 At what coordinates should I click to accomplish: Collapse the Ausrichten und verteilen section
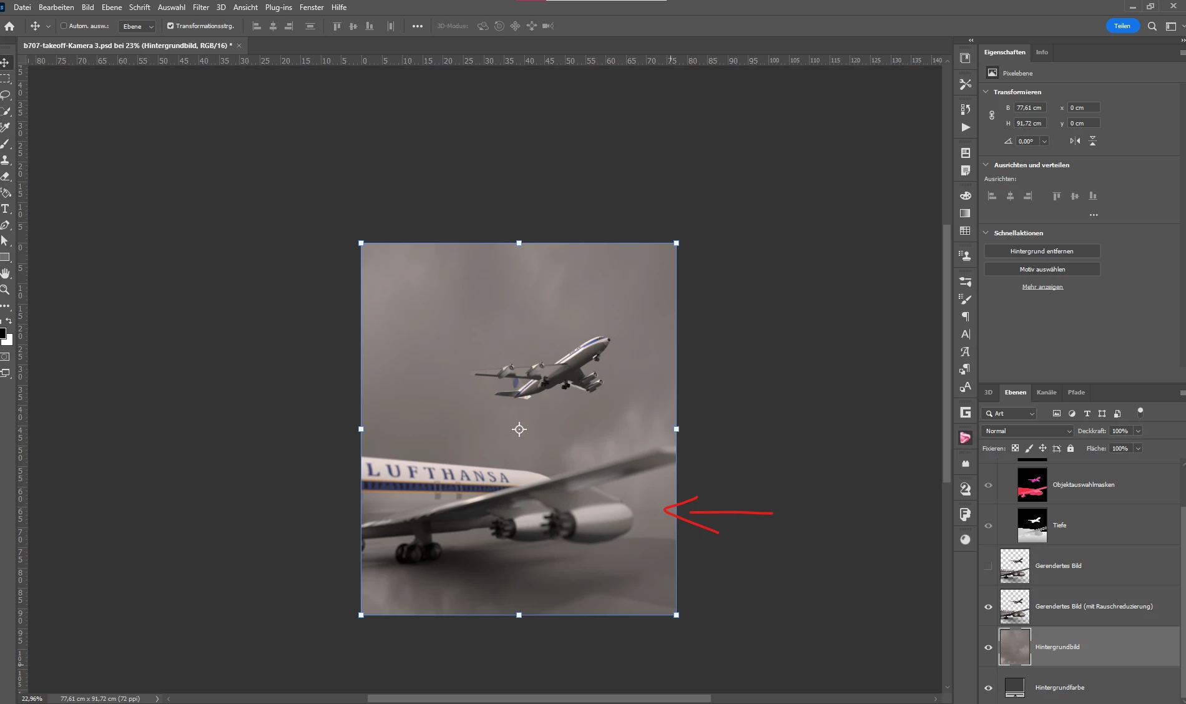(986, 165)
